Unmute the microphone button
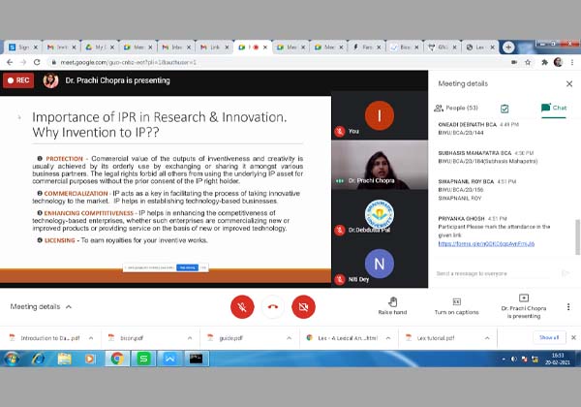The height and width of the screenshot is (407, 581). point(242,307)
